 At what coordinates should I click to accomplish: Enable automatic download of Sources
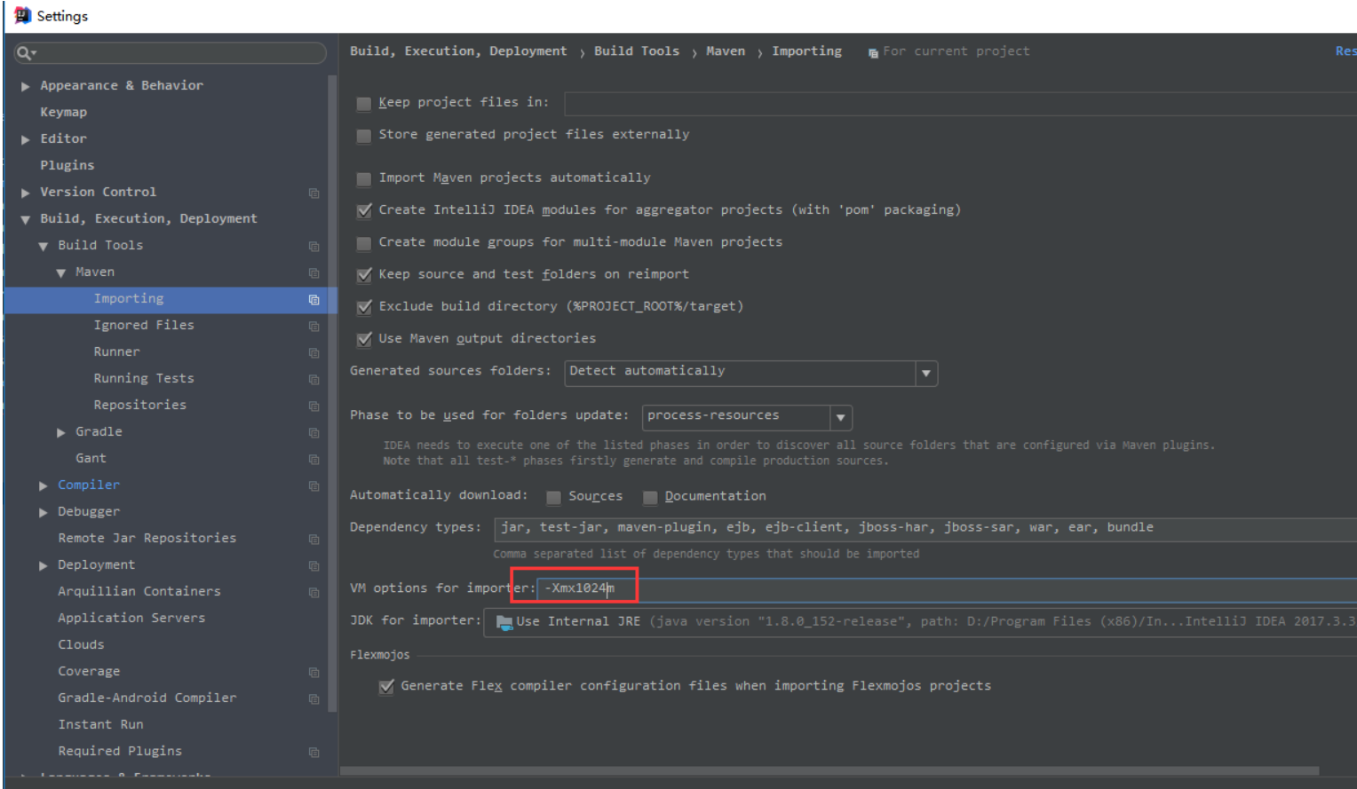[553, 497]
